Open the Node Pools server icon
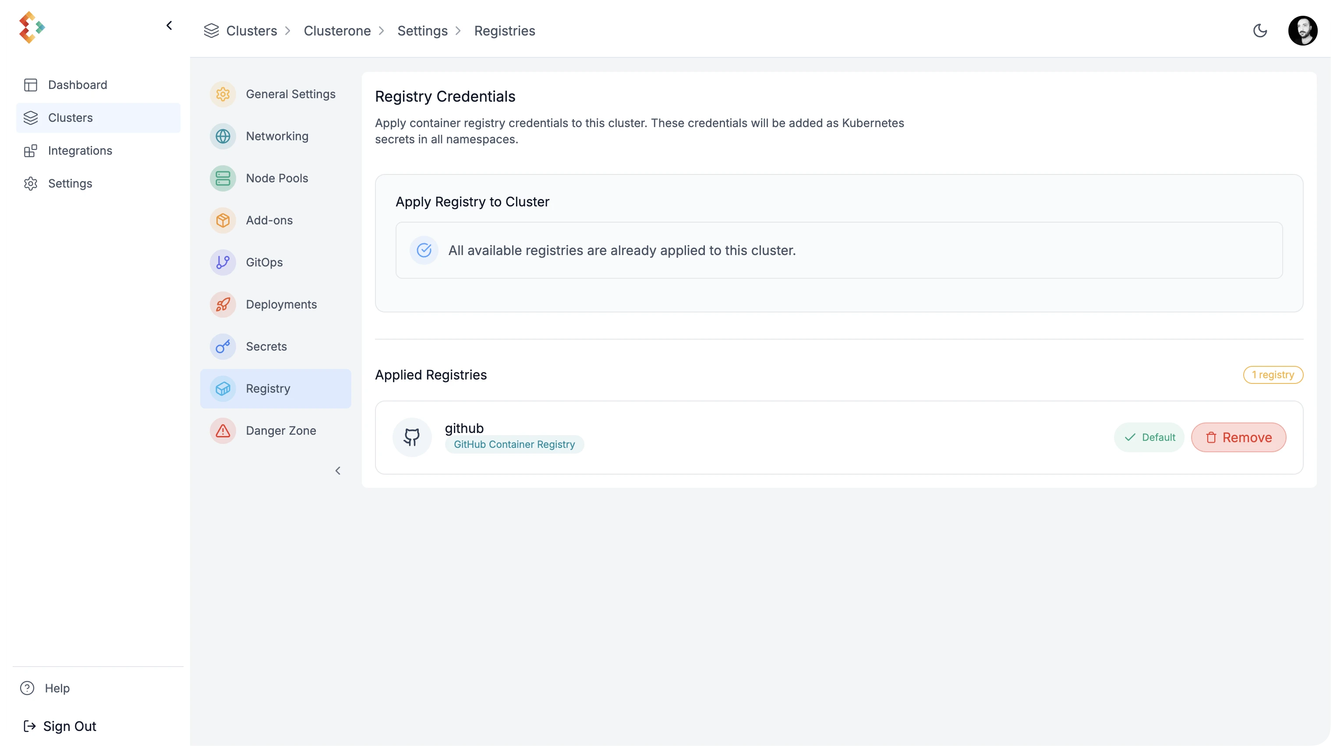 [223, 178]
